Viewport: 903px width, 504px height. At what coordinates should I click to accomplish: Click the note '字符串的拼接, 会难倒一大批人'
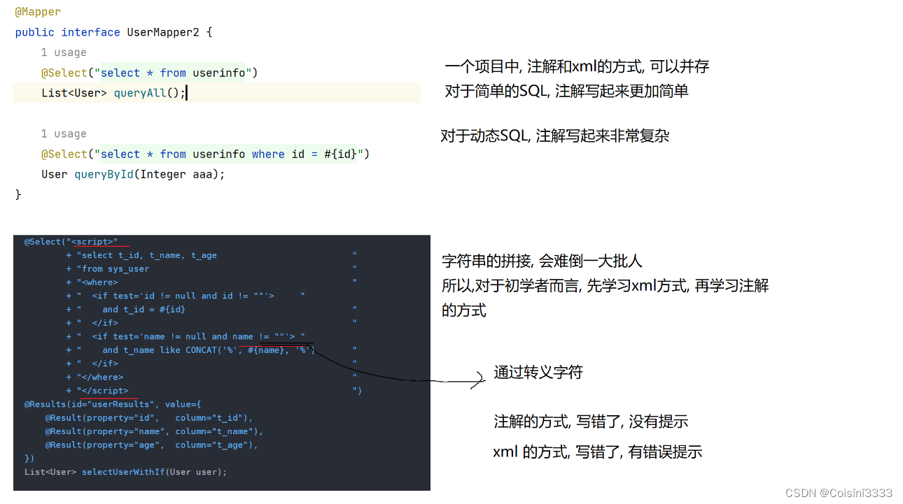(x=542, y=261)
